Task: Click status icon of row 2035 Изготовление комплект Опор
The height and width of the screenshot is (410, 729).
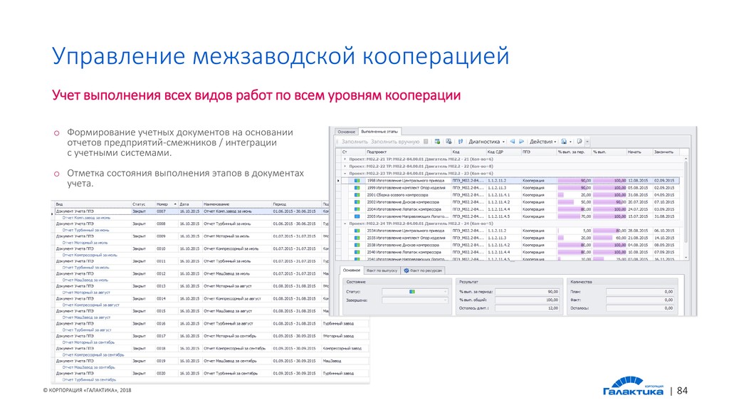Action: [357, 238]
